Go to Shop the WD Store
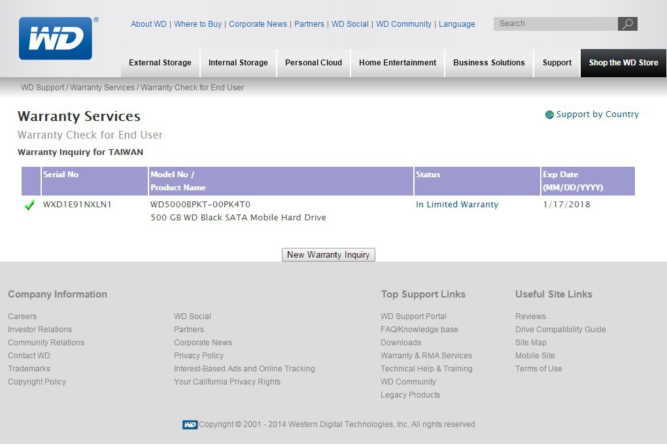This screenshot has width=667, height=446. 623,63
